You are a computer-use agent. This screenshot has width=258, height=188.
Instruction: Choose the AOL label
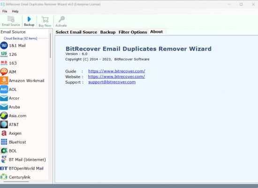13,89
